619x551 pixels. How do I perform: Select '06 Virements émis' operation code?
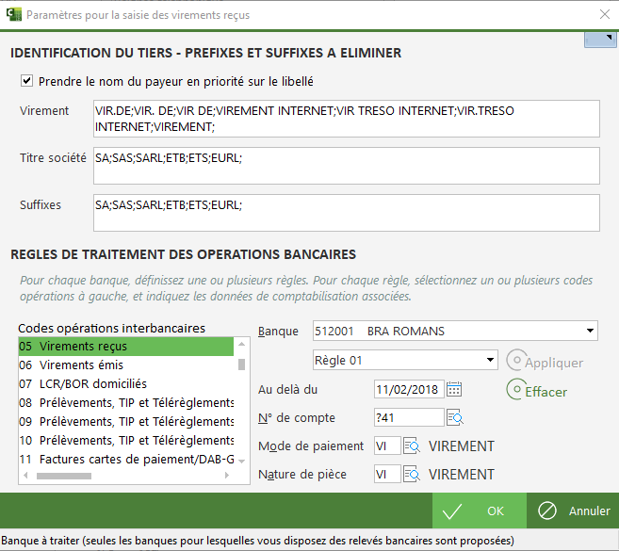click(x=125, y=365)
